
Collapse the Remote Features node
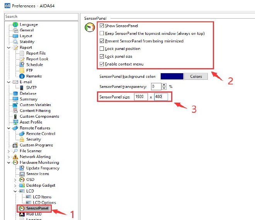point(9,128)
